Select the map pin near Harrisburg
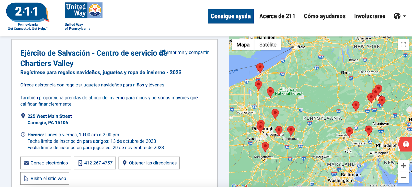 (349, 131)
